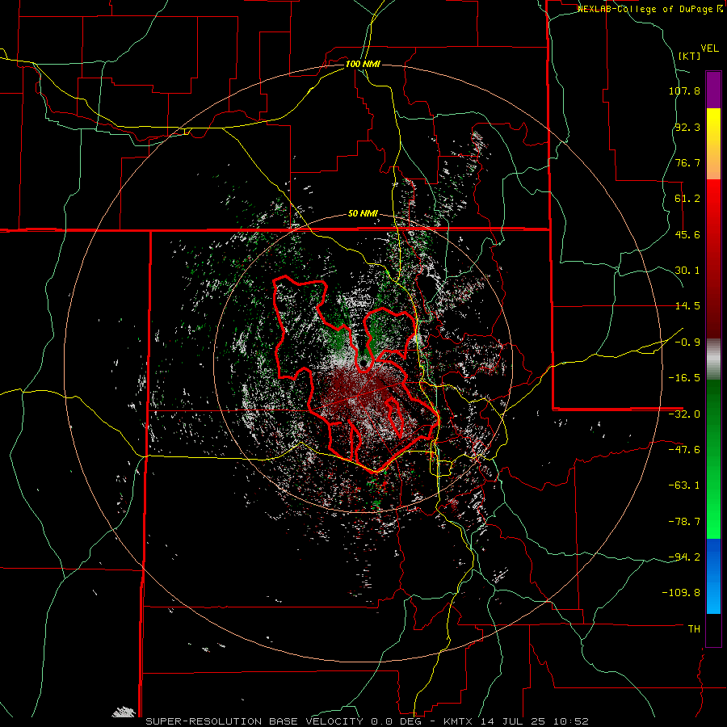Viewport: 727px width, 727px height.
Task: Select the -16.5 legend value
Action: pos(684,378)
